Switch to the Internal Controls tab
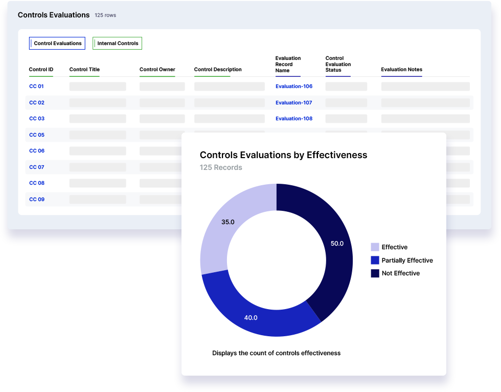 [117, 43]
